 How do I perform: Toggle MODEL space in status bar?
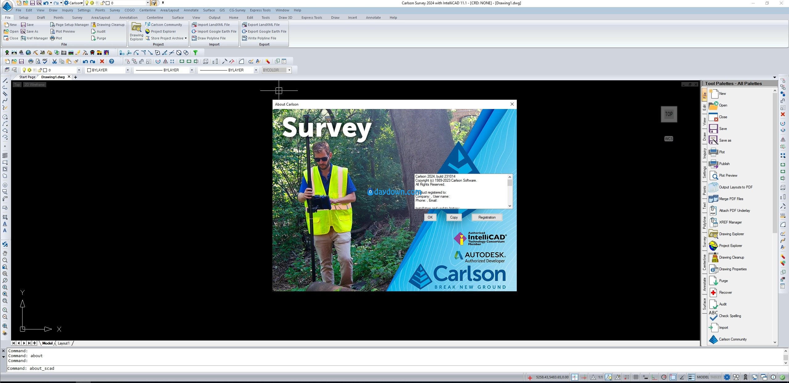(703, 377)
